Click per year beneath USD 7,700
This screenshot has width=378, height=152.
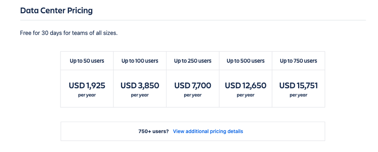click(x=193, y=95)
